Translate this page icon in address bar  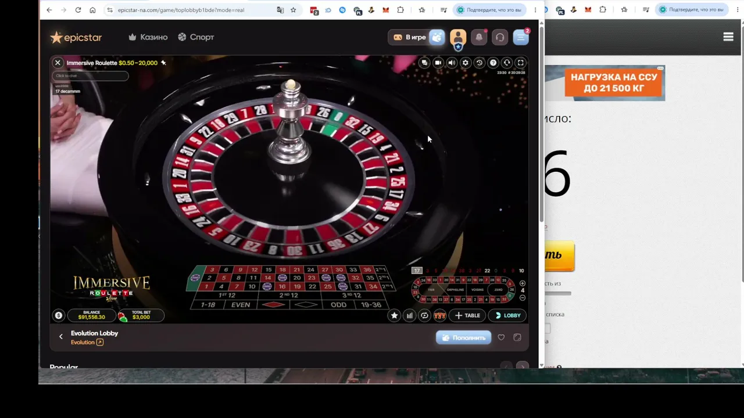[280, 10]
